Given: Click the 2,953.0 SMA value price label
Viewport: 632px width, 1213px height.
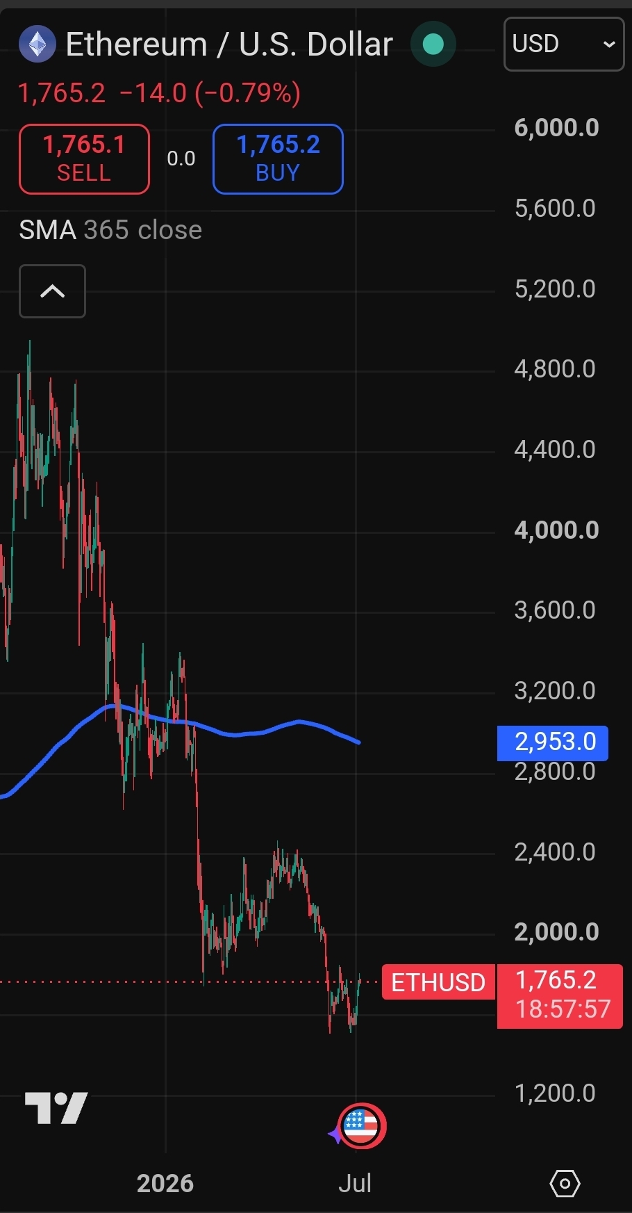Looking at the screenshot, I should [553, 742].
